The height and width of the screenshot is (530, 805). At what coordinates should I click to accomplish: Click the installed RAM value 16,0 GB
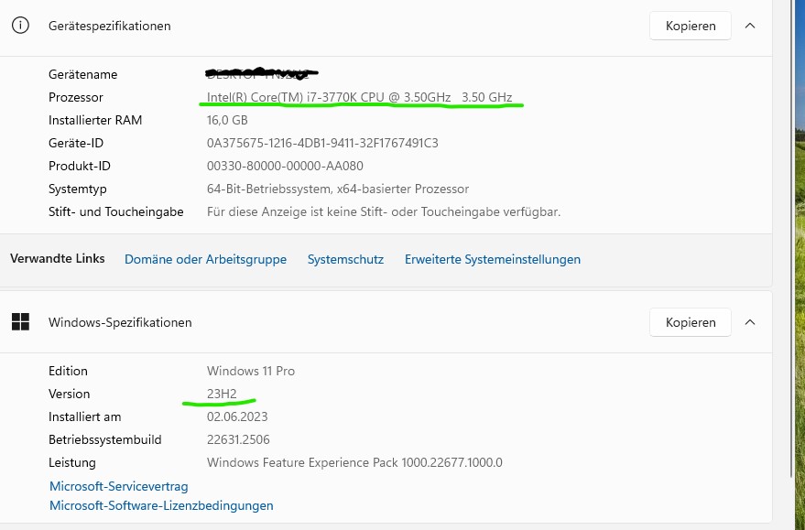pyautogui.click(x=227, y=120)
